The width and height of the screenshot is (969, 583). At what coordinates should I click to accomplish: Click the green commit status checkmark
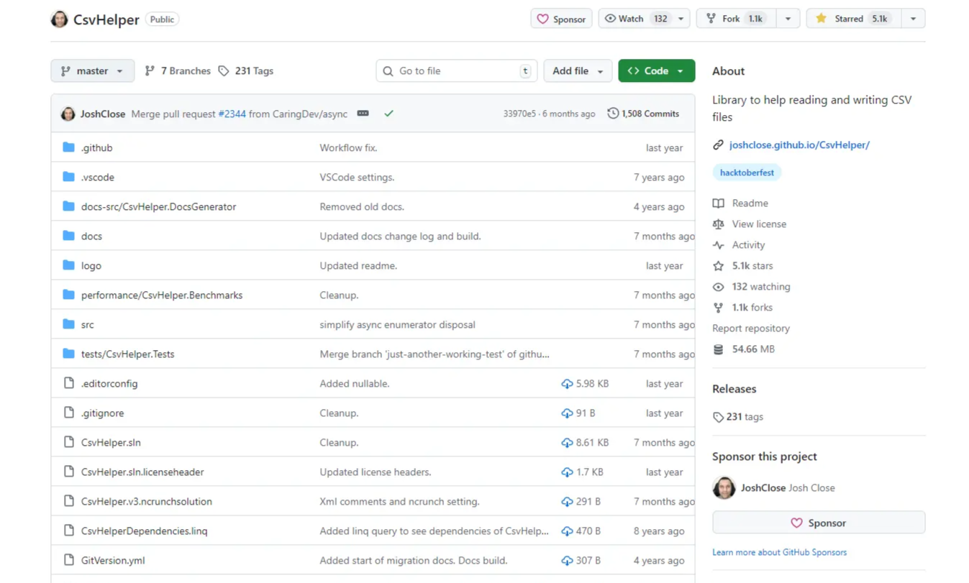point(388,114)
